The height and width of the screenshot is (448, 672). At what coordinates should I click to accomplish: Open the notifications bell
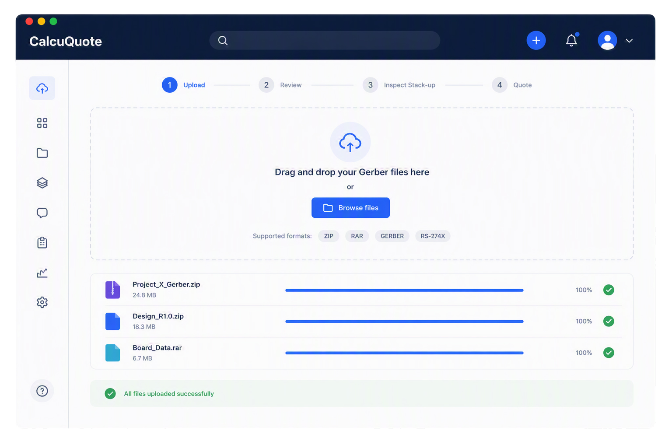point(571,40)
